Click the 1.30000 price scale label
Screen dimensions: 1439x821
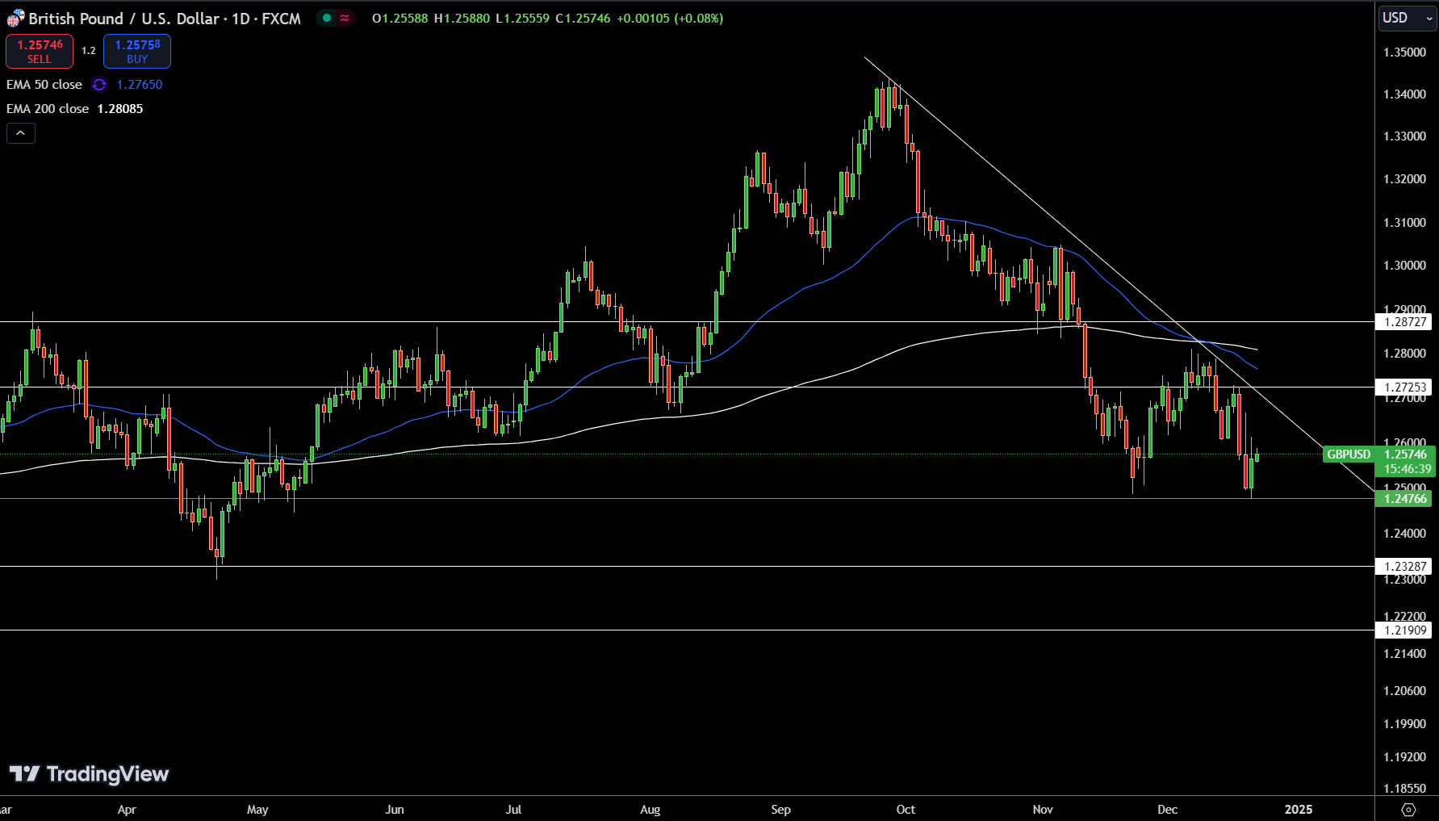(1405, 266)
